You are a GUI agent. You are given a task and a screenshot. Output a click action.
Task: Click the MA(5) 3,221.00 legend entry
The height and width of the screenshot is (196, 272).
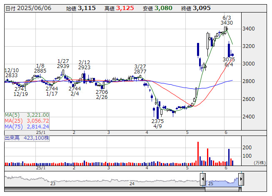click(27, 115)
